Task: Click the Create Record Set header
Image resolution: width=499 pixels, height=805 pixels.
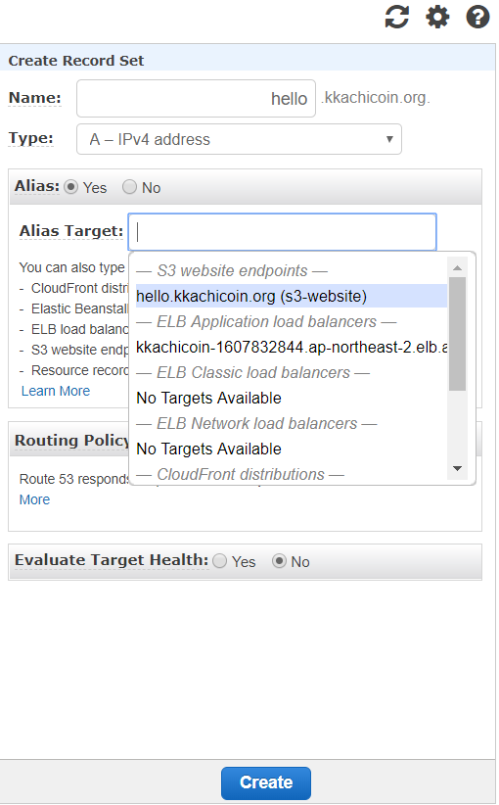Action: coord(76,61)
